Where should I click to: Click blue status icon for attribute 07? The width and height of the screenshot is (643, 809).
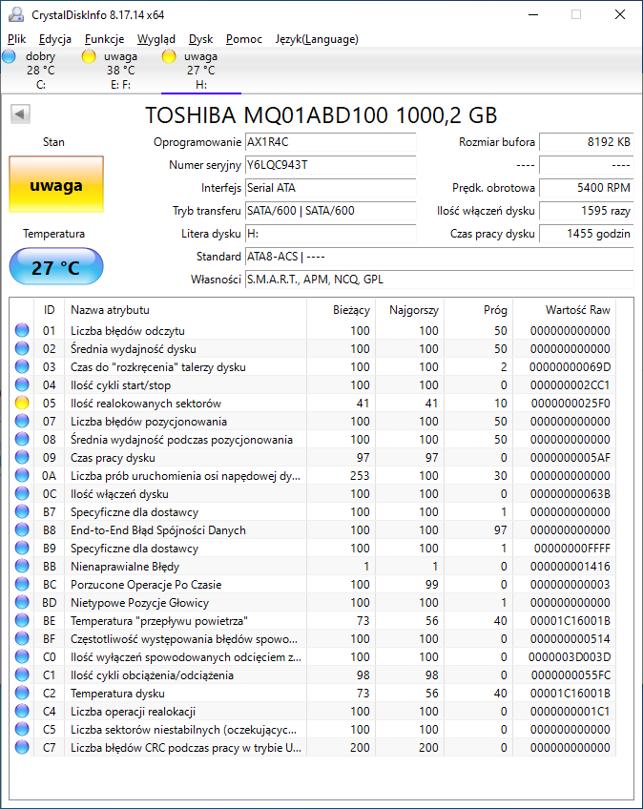pos(22,421)
